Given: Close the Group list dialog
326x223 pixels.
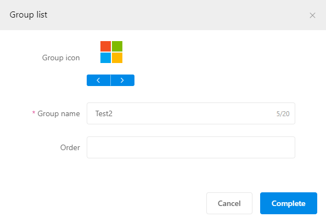Looking at the screenshot, I should [x=312, y=15].
